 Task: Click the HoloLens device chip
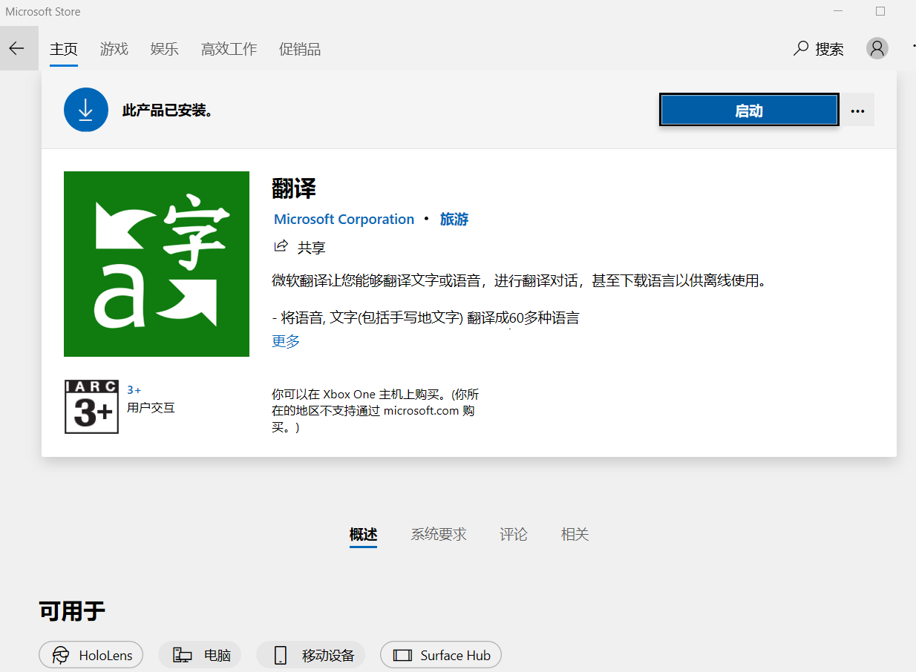click(x=91, y=655)
